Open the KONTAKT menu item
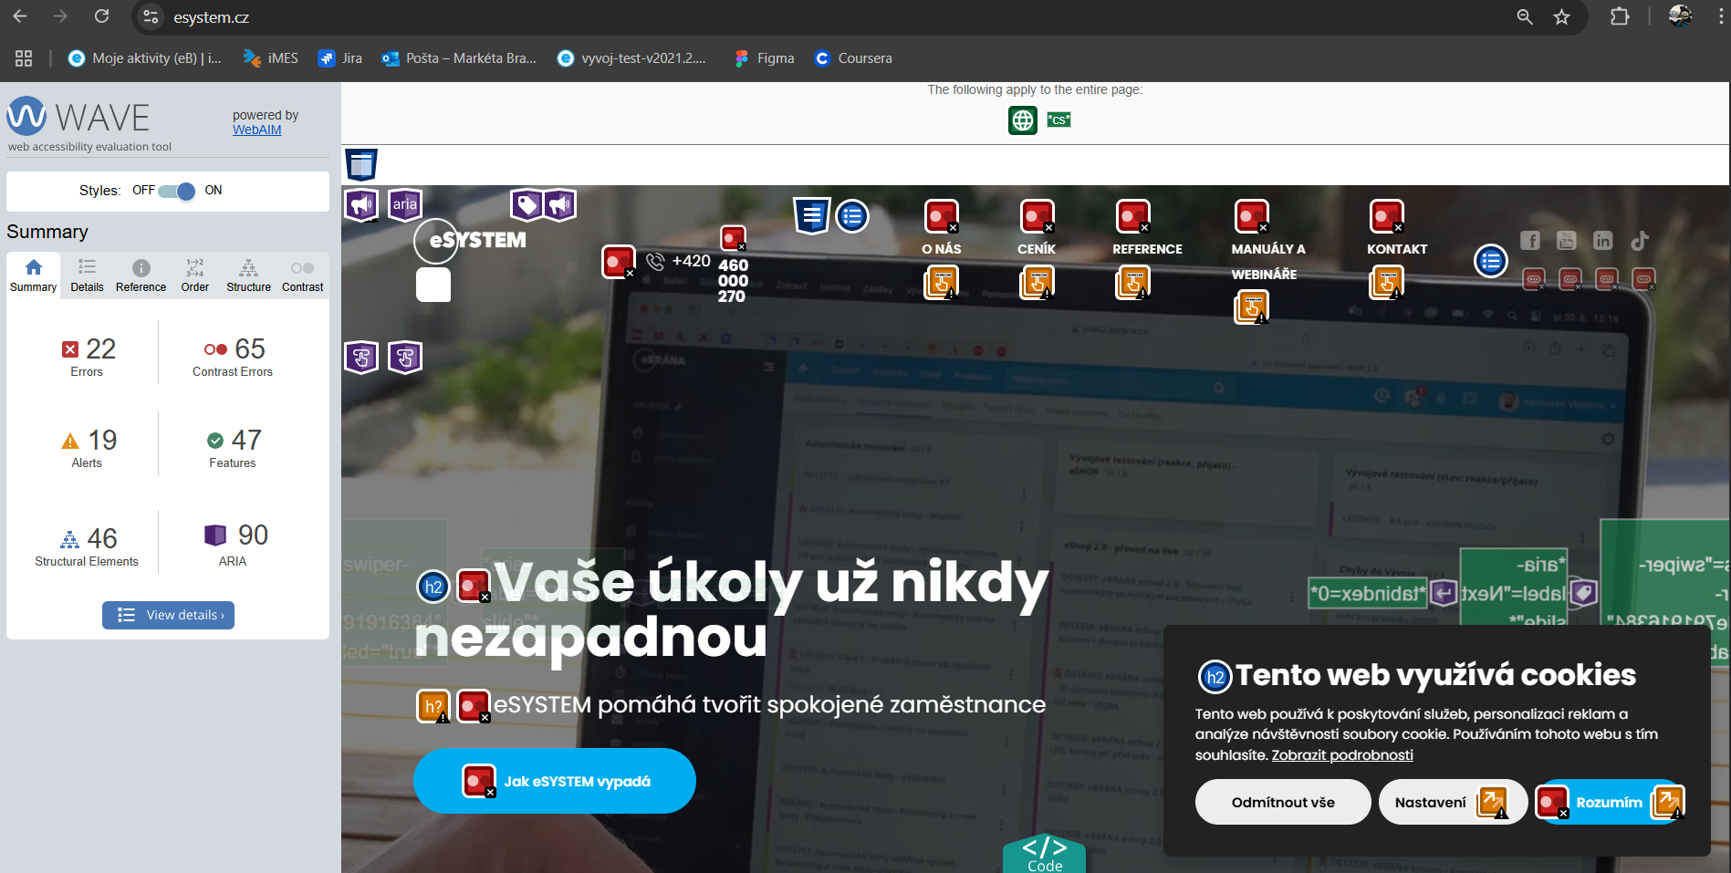This screenshot has height=873, width=1731. point(1397,249)
